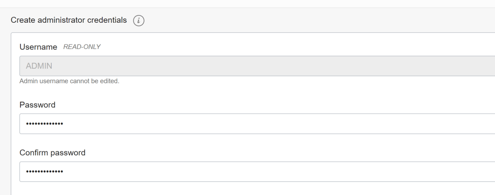
Task: Click blank panel space below Confirm password field
Action: pos(242,189)
